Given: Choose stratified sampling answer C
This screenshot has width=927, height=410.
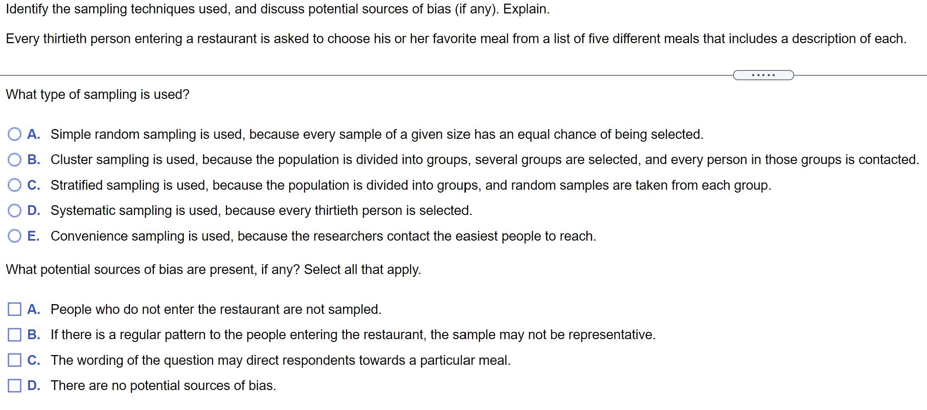Looking at the screenshot, I should click(x=15, y=185).
